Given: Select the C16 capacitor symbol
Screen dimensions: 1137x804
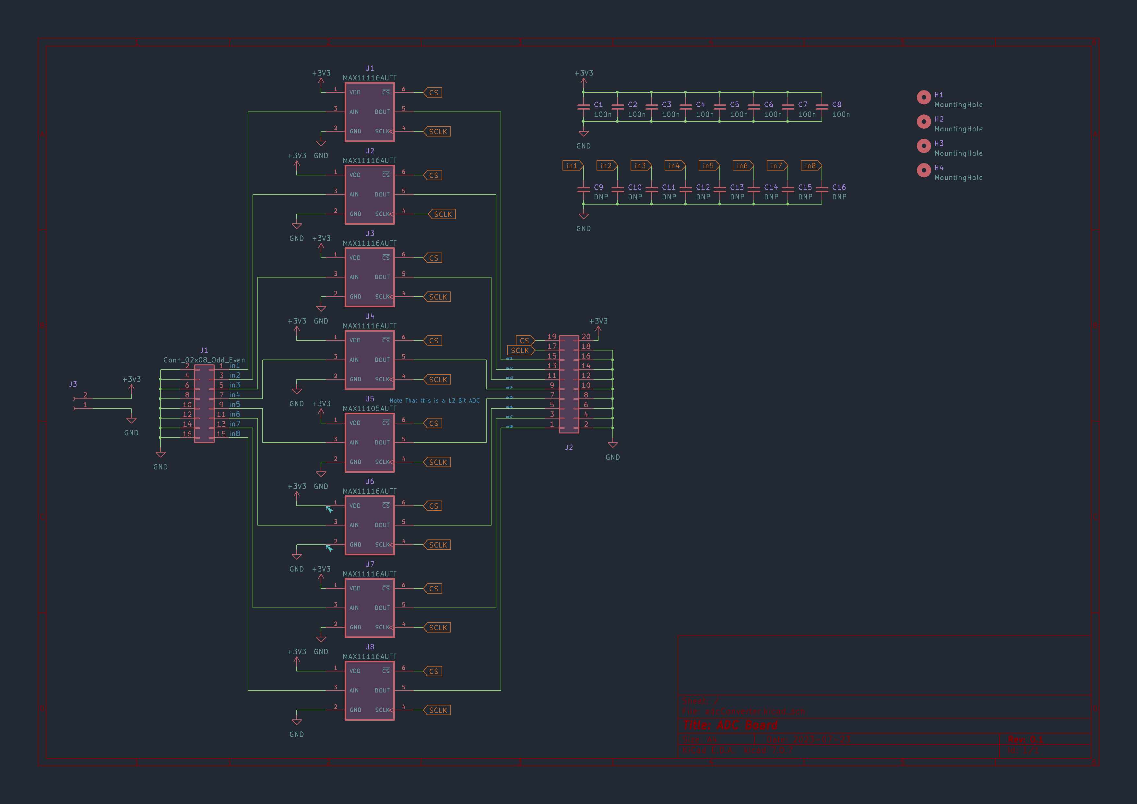Looking at the screenshot, I should [x=822, y=190].
